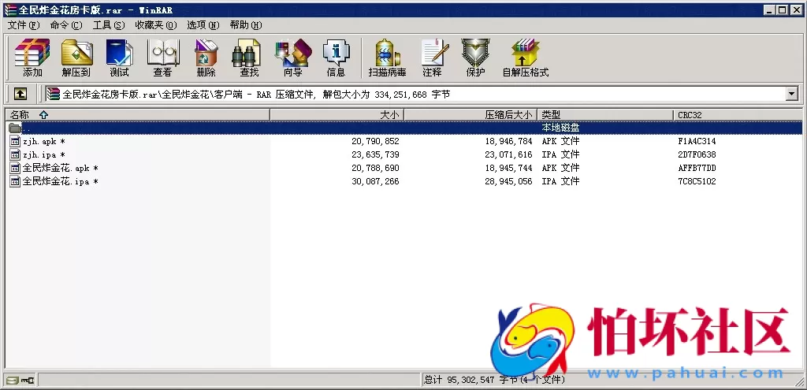This screenshot has width=807, height=390.
Task: Open the 收藏夹 (Favorites) menu
Action: [x=155, y=25]
